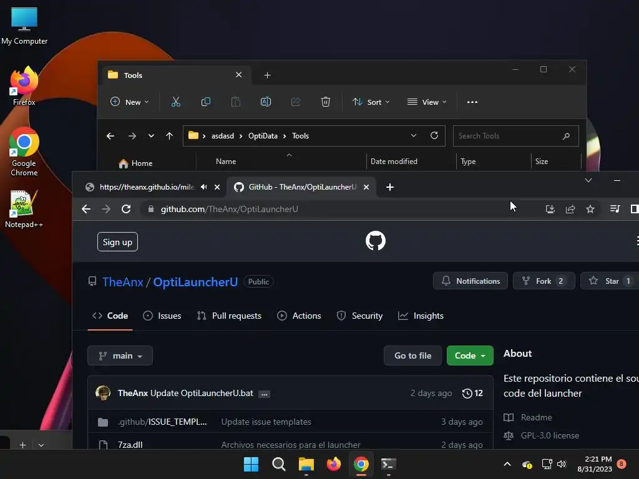The image size is (639, 479).
Task: Click Windows Start button on taskbar
Action: pyautogui.click(x=251, y=464)
